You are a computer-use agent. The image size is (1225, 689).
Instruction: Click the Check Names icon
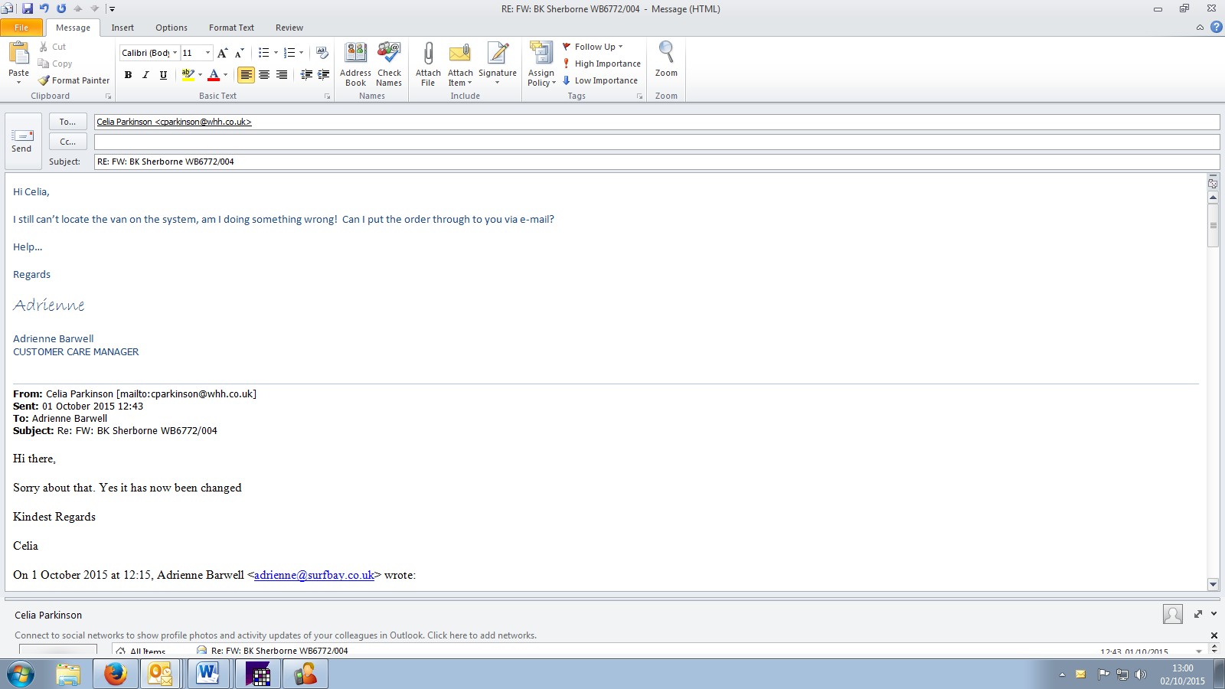click(389, 55)
